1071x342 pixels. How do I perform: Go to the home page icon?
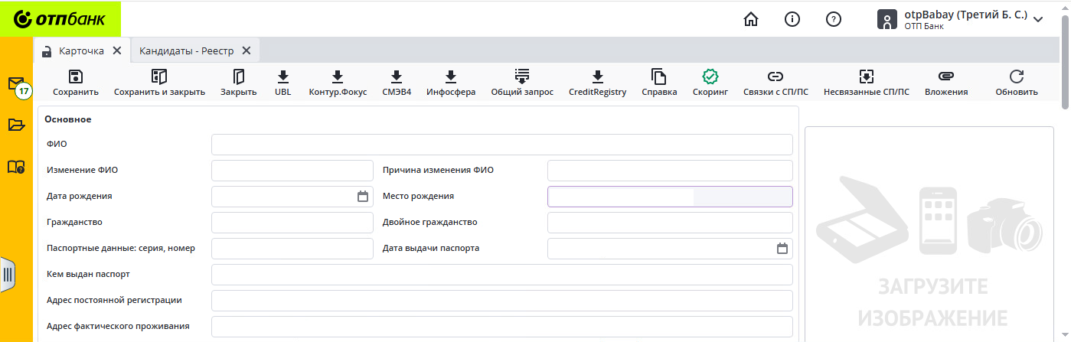coord(751,19)
